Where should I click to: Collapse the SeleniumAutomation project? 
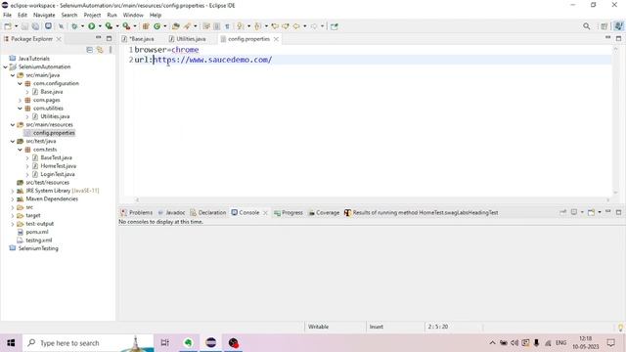5,67
